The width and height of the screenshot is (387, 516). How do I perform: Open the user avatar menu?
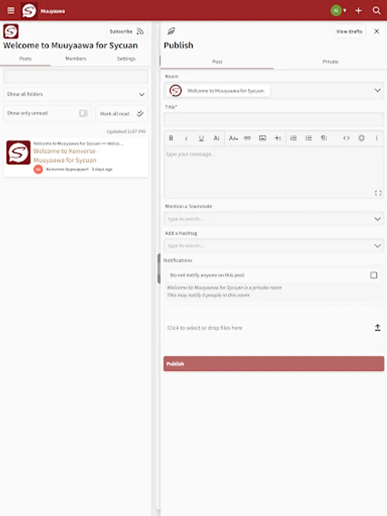[338, 10]
